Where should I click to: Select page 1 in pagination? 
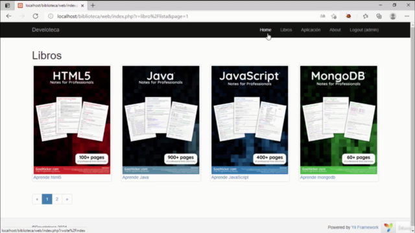tap(47, 199)
